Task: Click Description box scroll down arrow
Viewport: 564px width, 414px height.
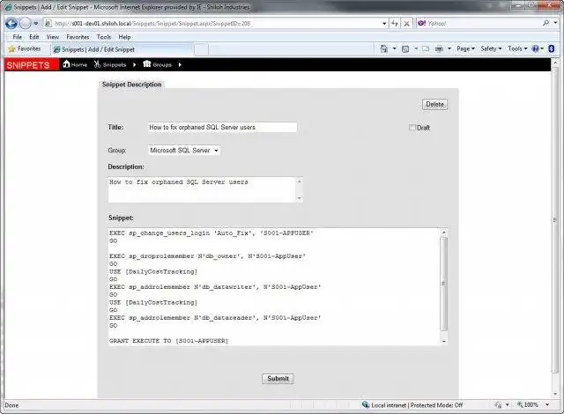Action: point(300,198)
